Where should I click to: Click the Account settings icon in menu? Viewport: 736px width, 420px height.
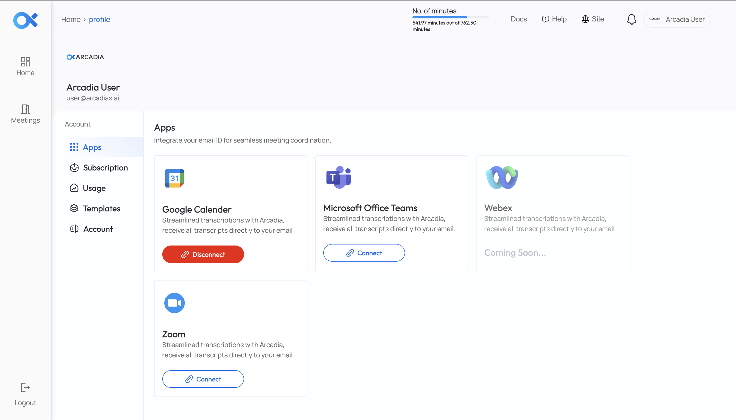point(74,229)
